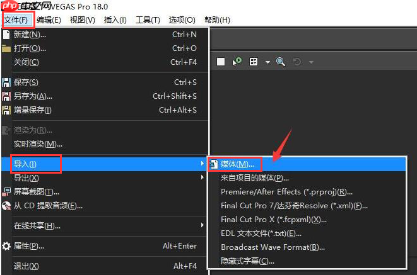Click the greyed refresh arrow icon

[297, 62]
